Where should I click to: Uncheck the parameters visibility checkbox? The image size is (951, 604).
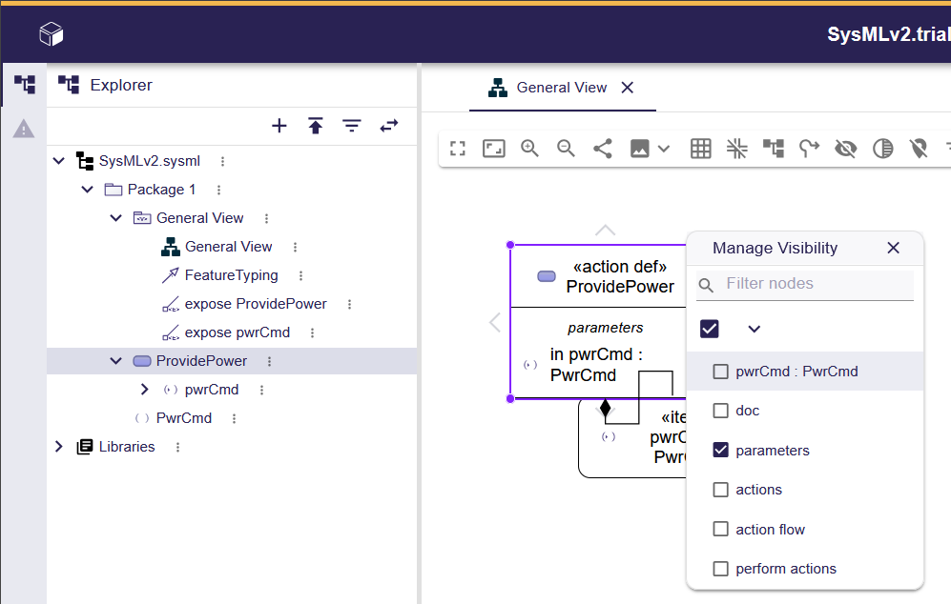coord(721,451)
